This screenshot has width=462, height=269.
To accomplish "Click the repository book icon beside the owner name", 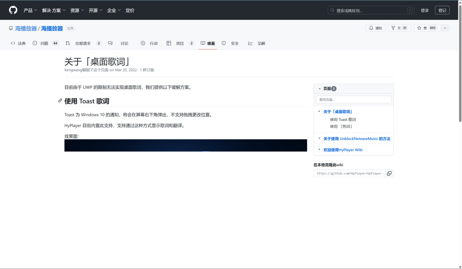I will [x=11, y=28].
